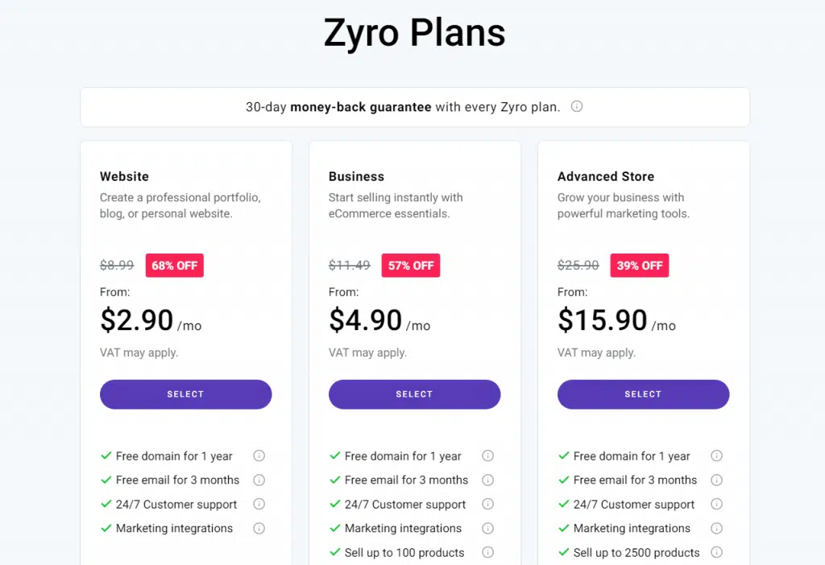Viewport: 825px width, 565px height.
Task: Open info for Sell up to 2500 products
Action: (x=716, y=552)
